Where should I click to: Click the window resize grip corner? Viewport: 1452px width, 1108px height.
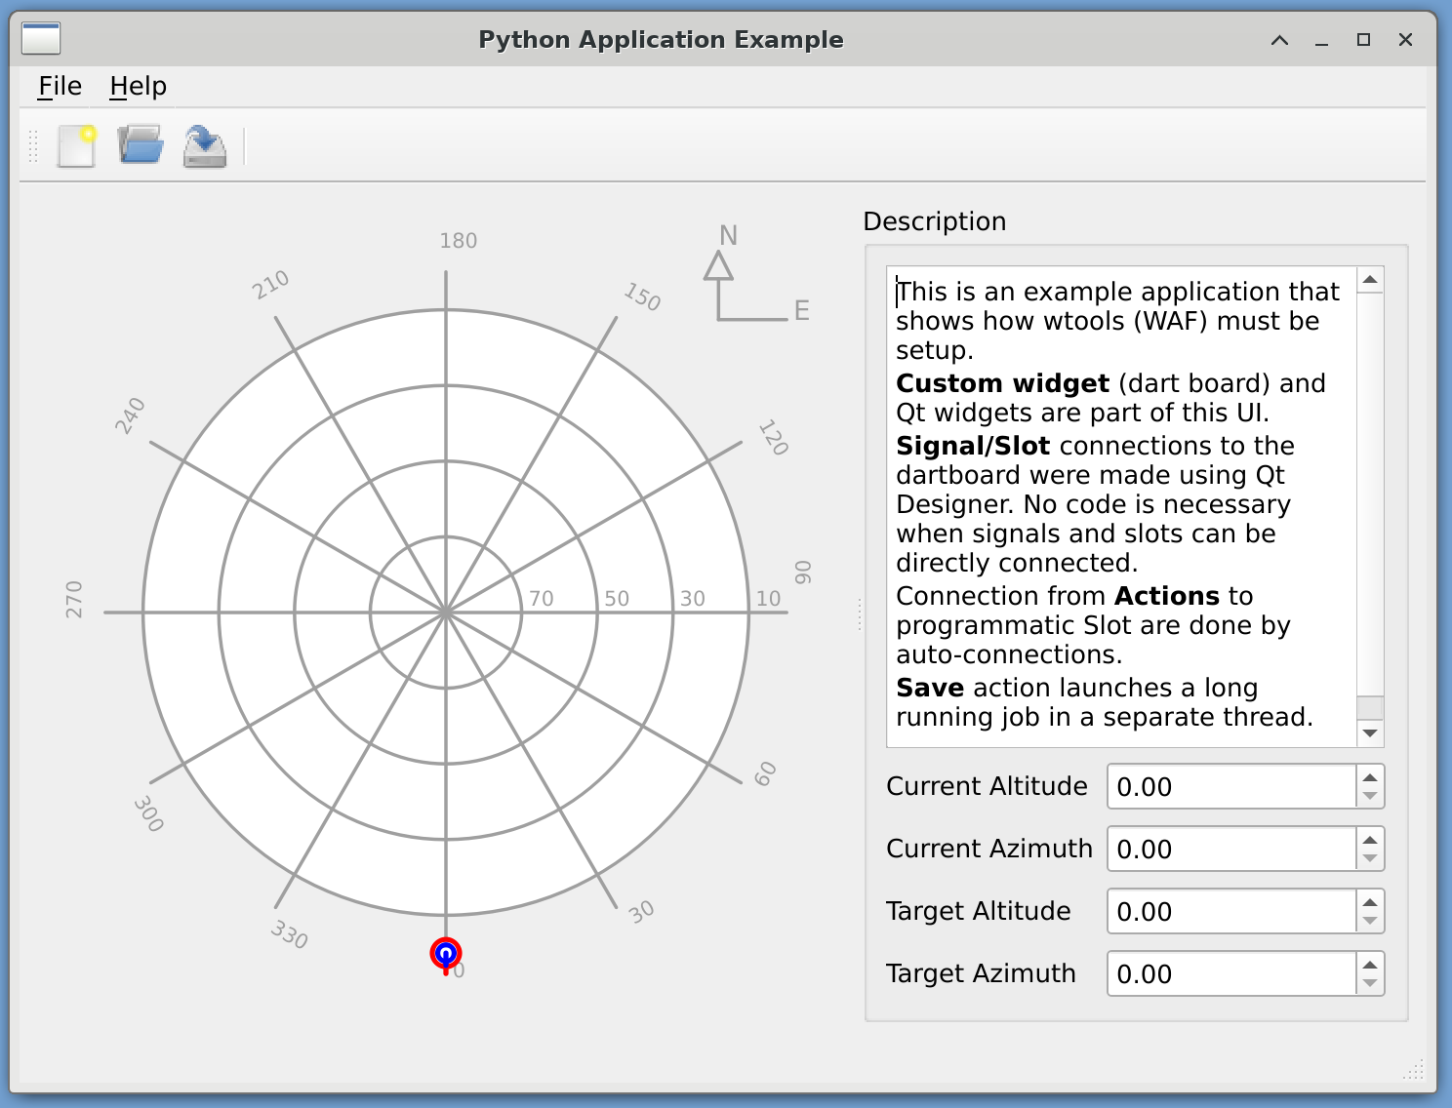point(1414,1070)
